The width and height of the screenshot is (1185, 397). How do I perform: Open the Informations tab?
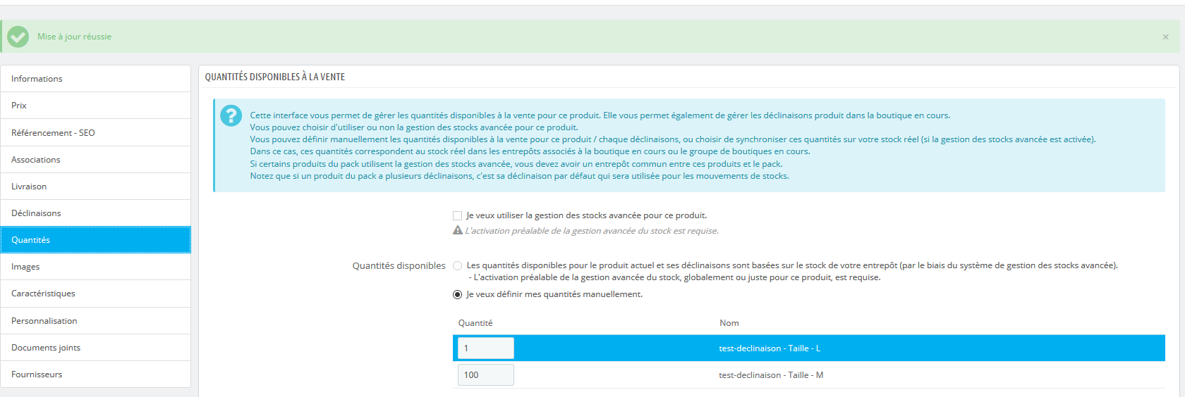tap(96, 79)
